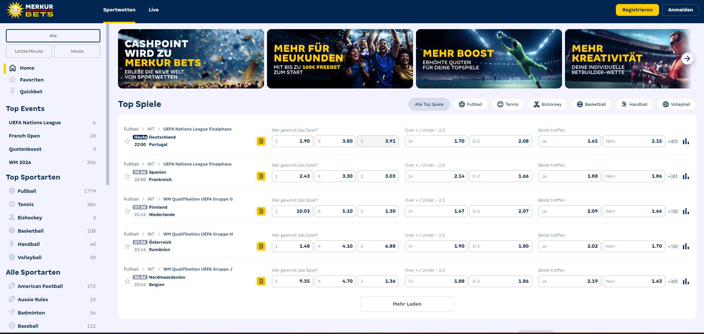Click the Favoriten star icon in the sidebar
704x334 pixels.
pos(13,80)
